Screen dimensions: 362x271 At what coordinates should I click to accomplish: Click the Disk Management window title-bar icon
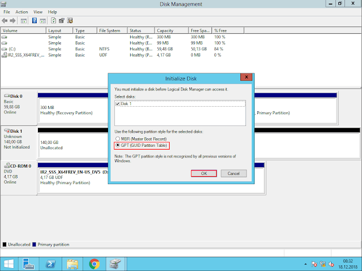click(x=4, y=4)
